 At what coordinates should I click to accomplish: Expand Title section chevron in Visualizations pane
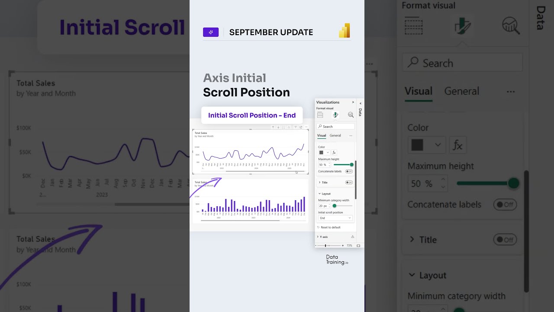click(319, 182)
